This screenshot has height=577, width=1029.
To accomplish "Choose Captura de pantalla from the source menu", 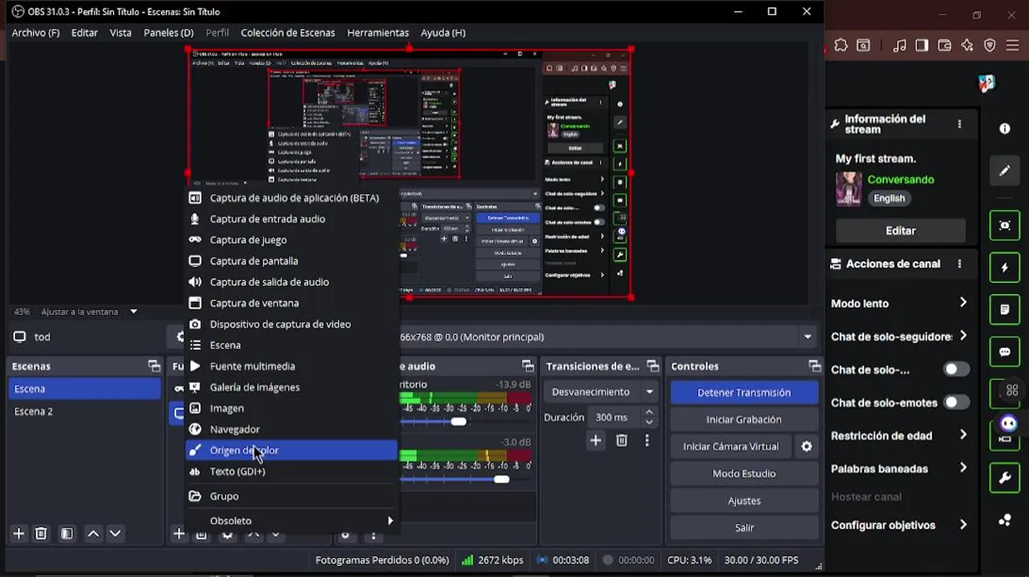I will [292, 260].
